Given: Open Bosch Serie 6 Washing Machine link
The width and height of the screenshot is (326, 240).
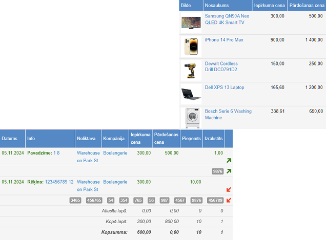Looking at the screenshot, I should 228,115.
